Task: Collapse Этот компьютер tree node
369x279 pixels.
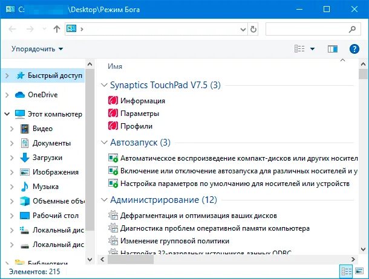Action: click(7, 114)
